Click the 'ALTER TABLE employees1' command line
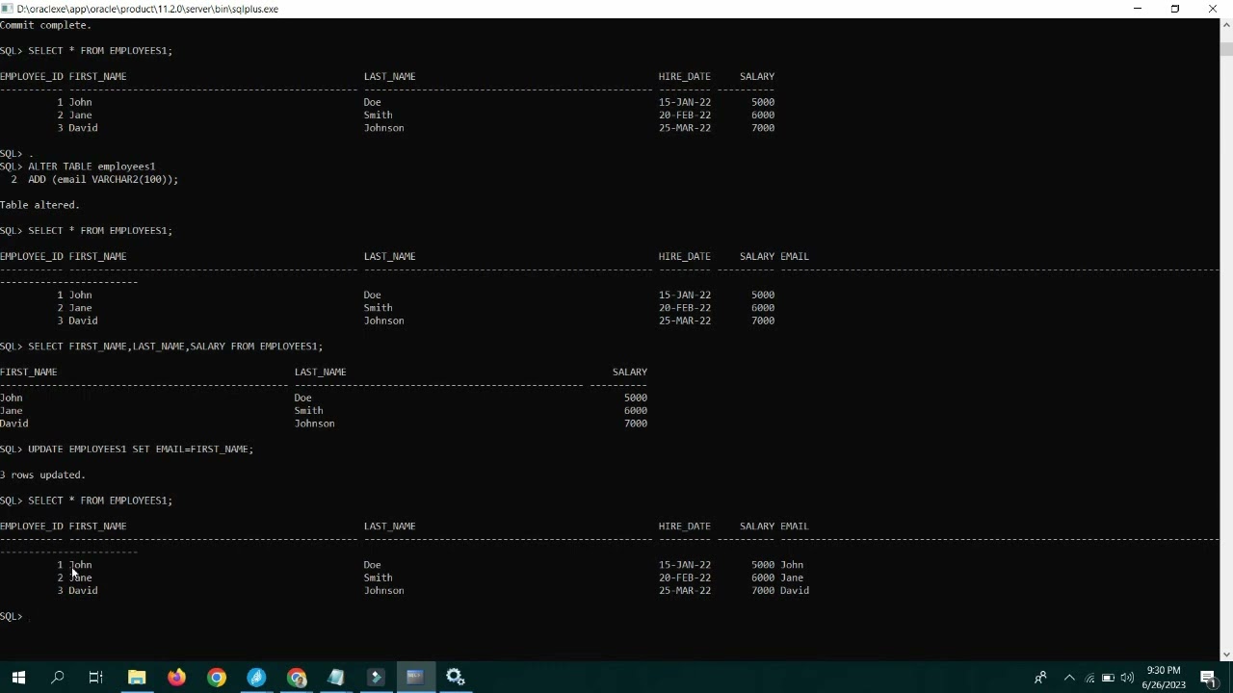1233x693 pixels. [x=92, y=167]
